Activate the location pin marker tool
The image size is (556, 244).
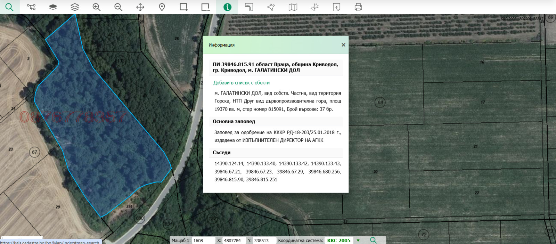(162, 7)
